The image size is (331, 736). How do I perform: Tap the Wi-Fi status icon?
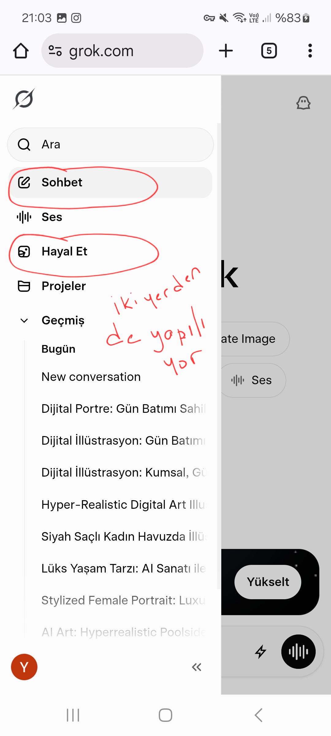tap(240, 18)
